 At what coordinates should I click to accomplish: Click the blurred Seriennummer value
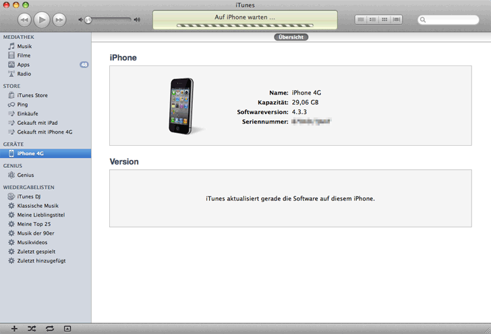tap(312, 121)
